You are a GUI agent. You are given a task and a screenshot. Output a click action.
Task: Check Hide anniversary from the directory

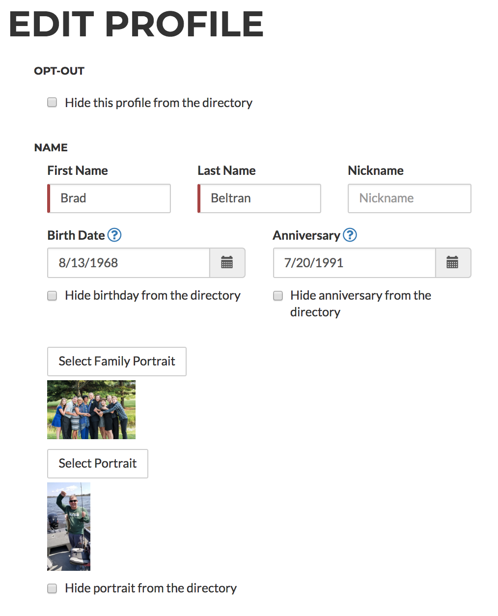278,295
